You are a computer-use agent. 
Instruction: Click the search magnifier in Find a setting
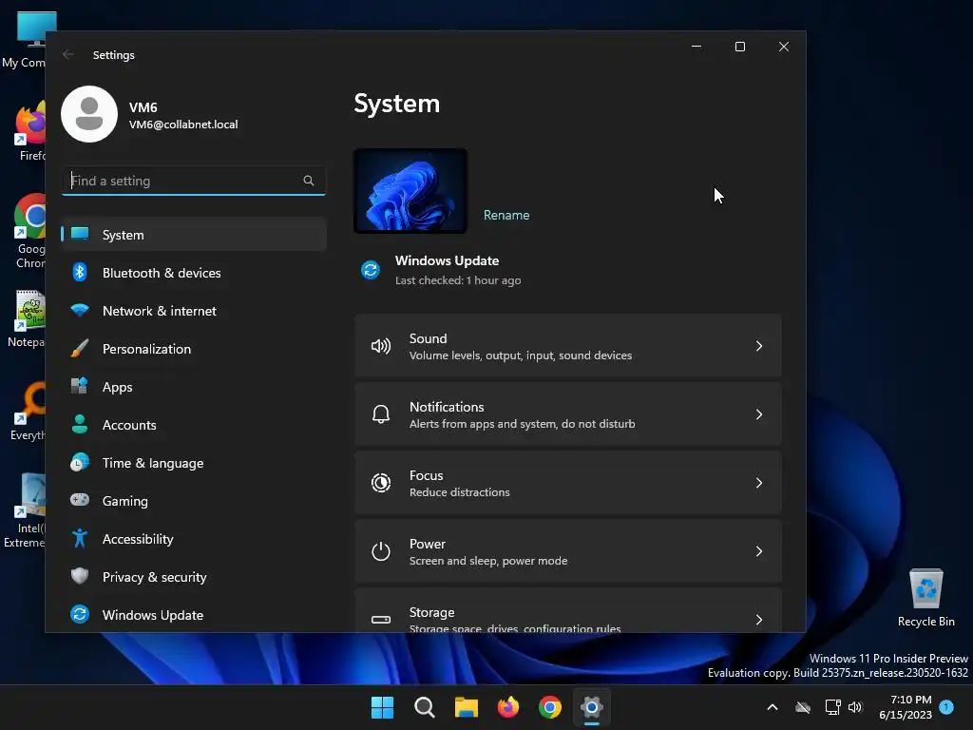[x=309, y=181]
